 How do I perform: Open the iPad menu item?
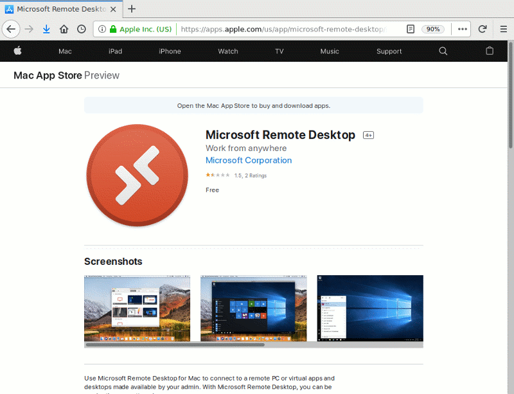click(116, 51)
